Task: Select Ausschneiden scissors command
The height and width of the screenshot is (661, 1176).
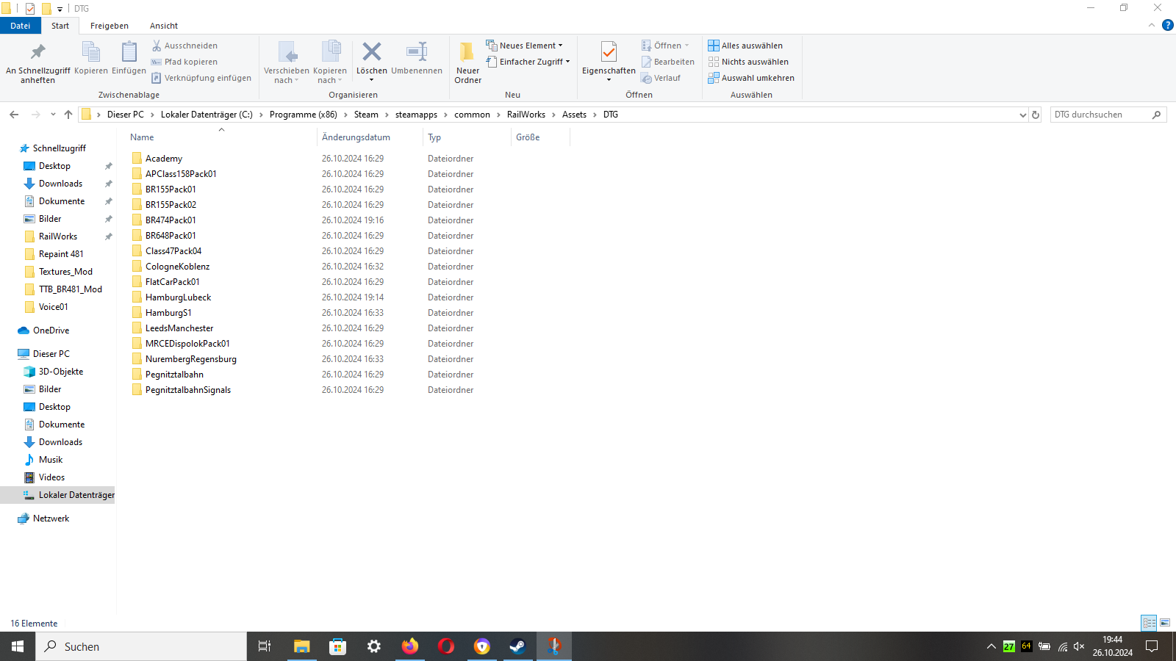Action: pyautogui.click(x=184, y=46)
